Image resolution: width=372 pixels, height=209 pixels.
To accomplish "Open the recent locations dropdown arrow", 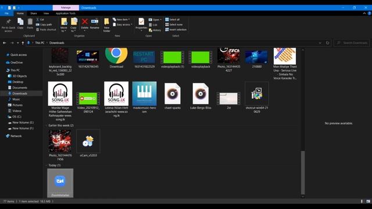I will 17,43.
